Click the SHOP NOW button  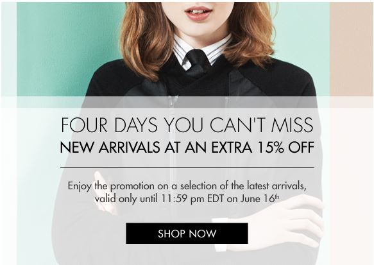187,234
